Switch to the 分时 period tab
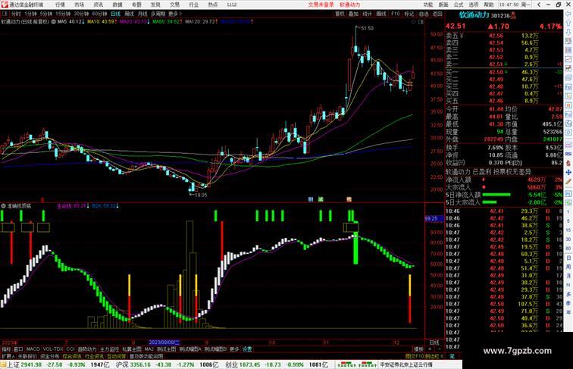This screenshot has width=573, height=369. [16, 14]
